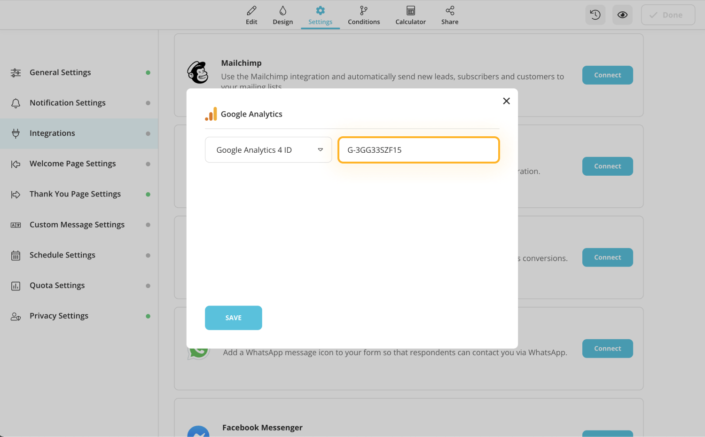Open the Design droplet icon
Viewport: 705px width, 437px height.
(282, 9)
